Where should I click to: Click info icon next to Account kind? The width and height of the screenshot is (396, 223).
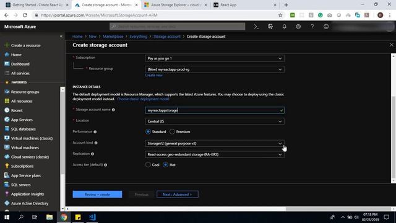point(96,143)
